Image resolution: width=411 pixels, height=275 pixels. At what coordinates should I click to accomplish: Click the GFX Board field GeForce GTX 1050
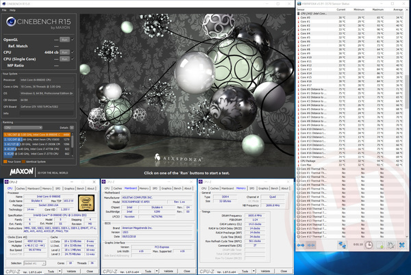click(47, 107)
